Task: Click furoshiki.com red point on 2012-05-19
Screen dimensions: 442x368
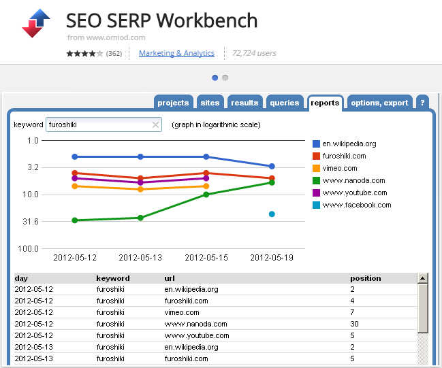Action: pyautogui.click(x=272, y=178)
